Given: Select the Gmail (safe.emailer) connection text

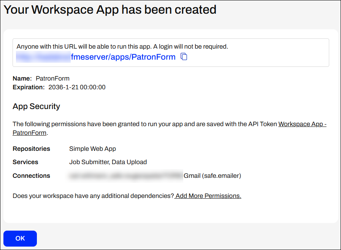Looking at the screenshot, I should 212,176.
